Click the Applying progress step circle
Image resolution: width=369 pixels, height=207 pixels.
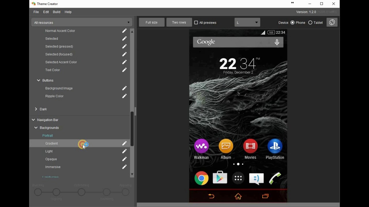[x=125, y=192]
